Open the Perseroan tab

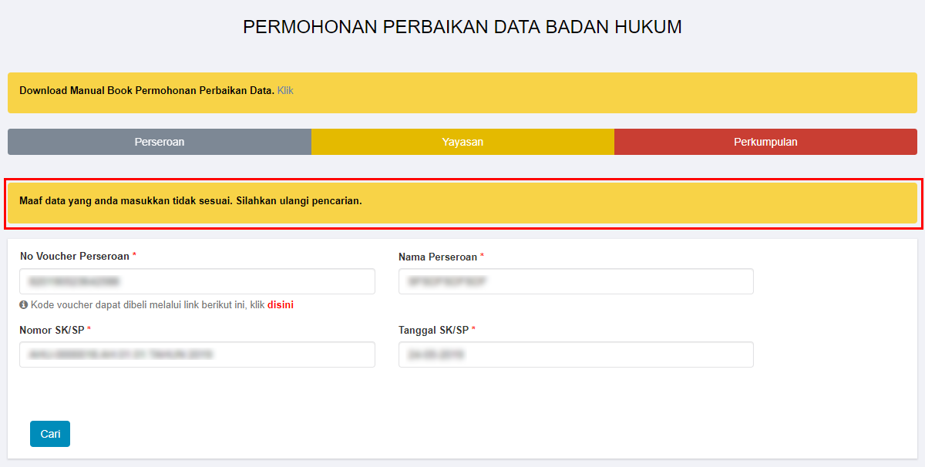(160, 142)
